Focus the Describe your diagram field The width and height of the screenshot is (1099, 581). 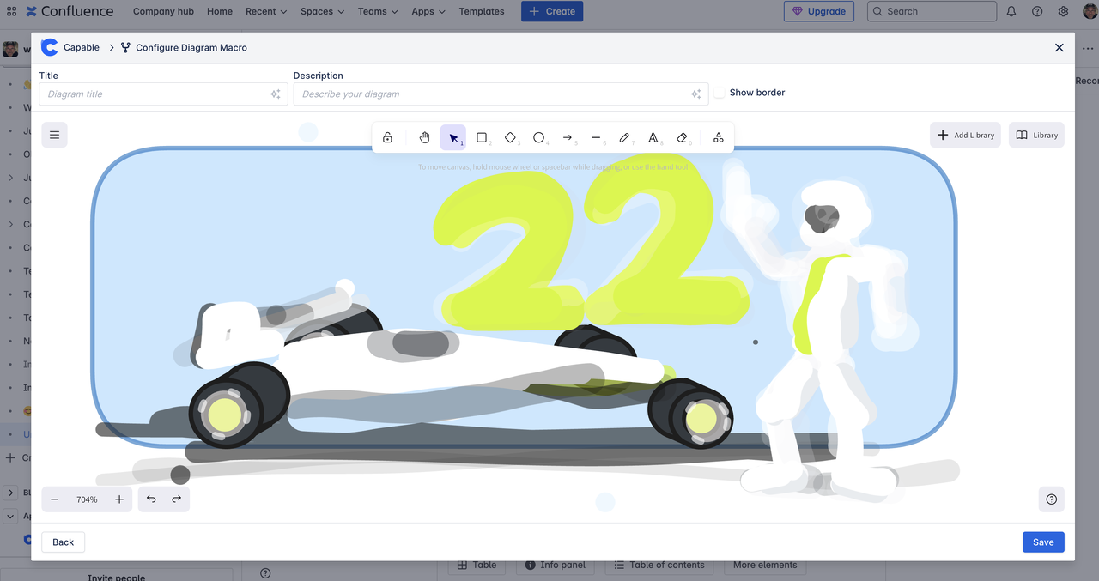tap(501, 94)
